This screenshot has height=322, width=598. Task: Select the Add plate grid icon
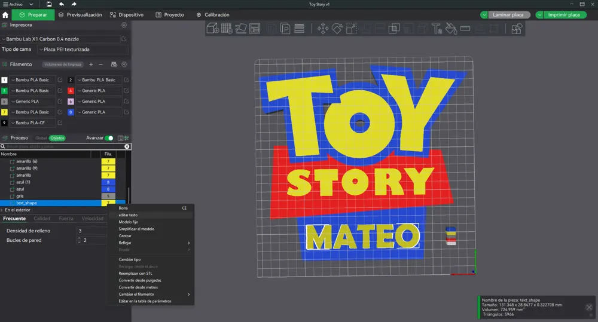pyautogui.click(x=227, y=29)
